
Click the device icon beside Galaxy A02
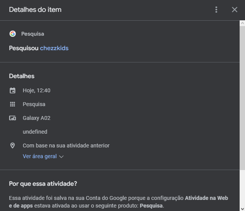tap(13, 118)
